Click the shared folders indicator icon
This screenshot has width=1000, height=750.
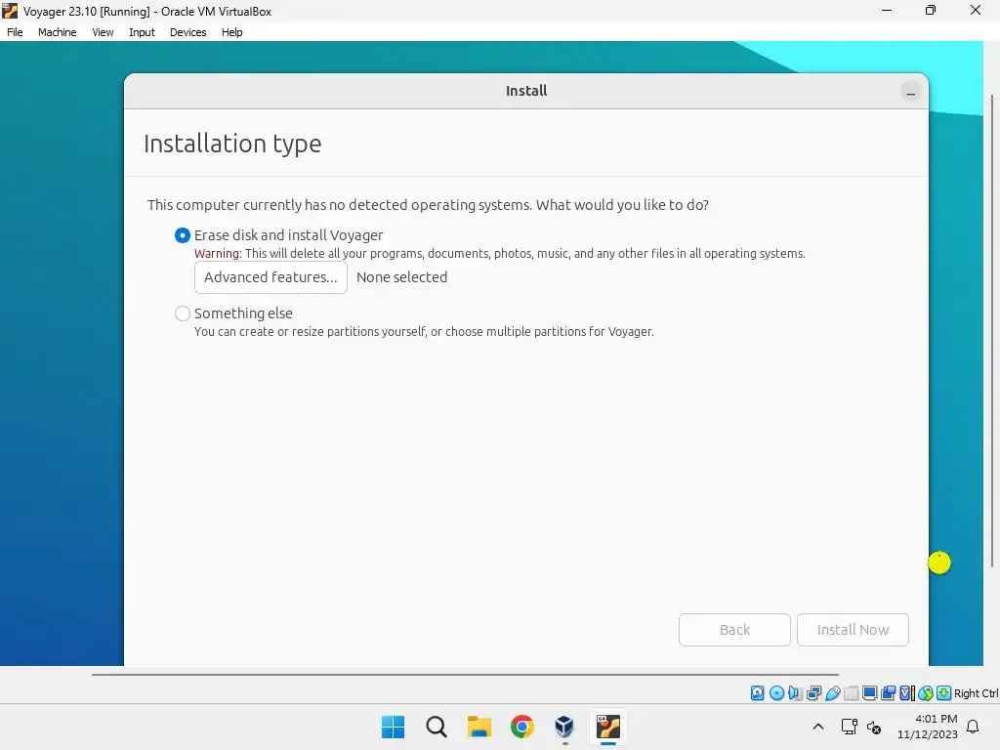pos(851,692)
